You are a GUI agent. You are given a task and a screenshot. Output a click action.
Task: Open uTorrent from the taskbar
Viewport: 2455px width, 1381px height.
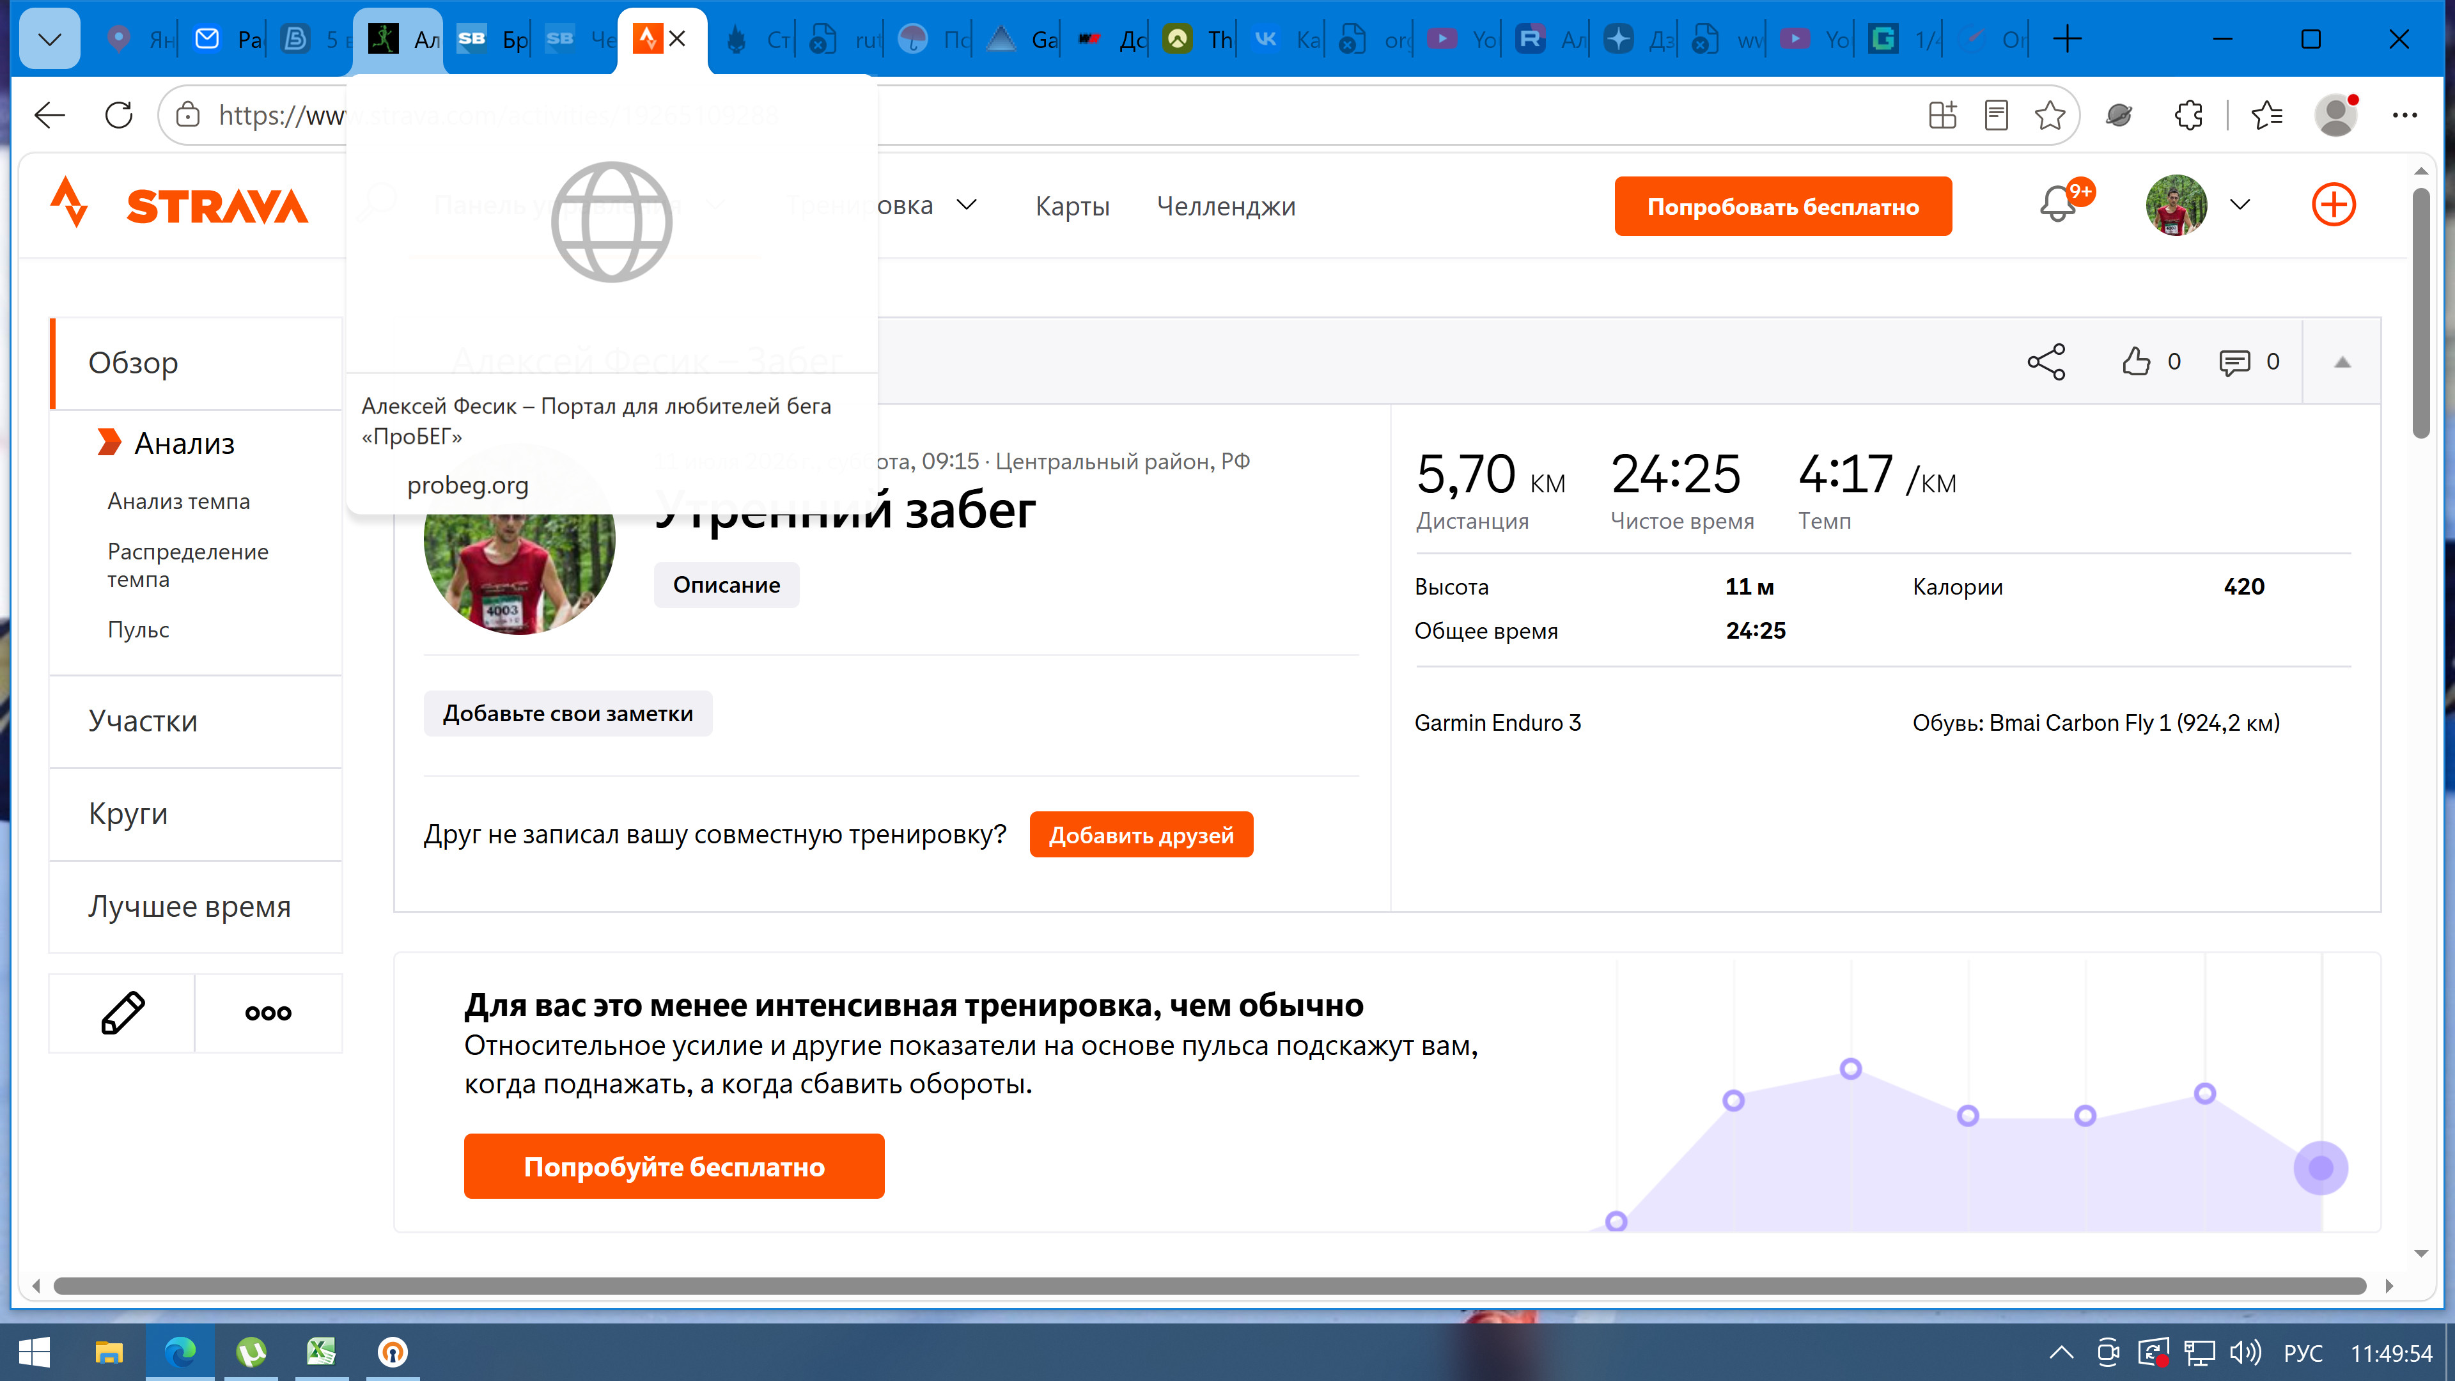click(251, 1352)
